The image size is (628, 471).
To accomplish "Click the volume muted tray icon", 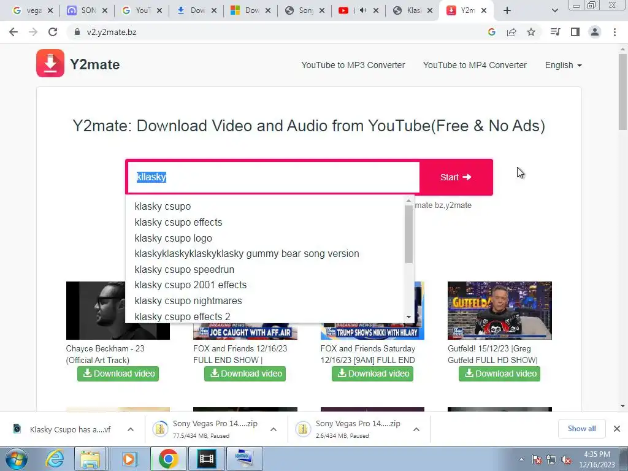I will [566, 459].
